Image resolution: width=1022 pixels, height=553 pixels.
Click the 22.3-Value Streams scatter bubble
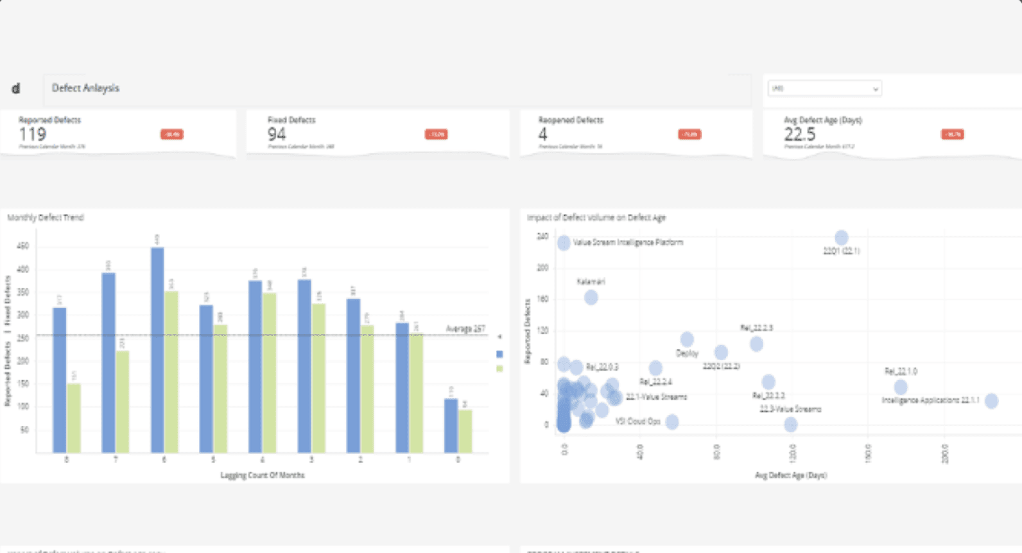(x=791, y=425)
